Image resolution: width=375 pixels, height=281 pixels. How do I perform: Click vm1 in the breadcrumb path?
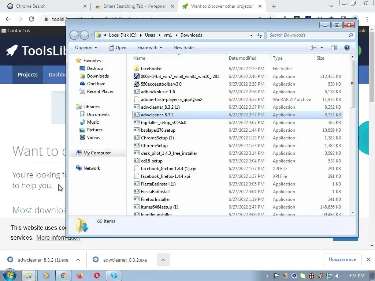pyautogui.click(x=167, y=35)
